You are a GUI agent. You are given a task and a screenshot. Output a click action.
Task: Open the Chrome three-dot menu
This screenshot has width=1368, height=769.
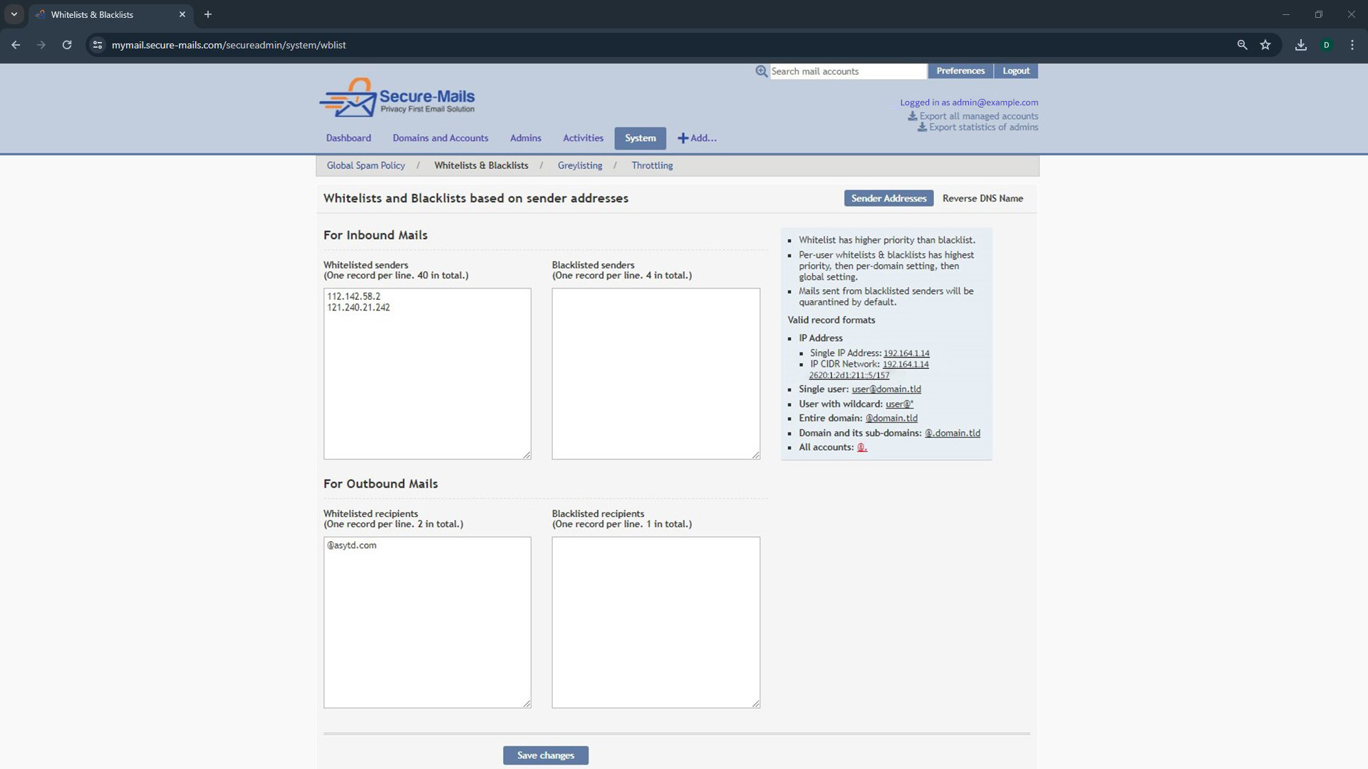point(1352,45)
